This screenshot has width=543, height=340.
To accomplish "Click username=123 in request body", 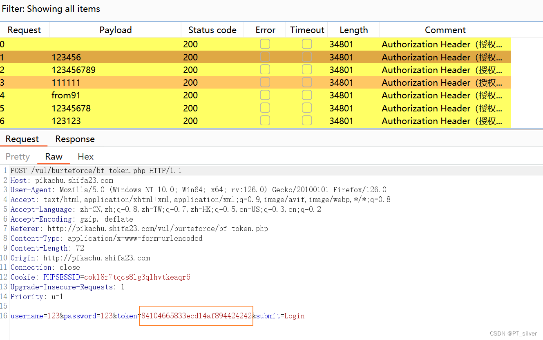I will coord(35,316).
